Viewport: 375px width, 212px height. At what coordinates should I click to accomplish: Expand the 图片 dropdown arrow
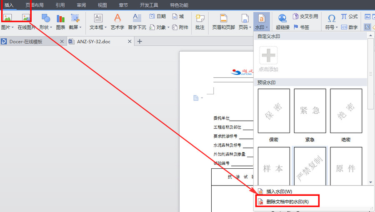12,27
